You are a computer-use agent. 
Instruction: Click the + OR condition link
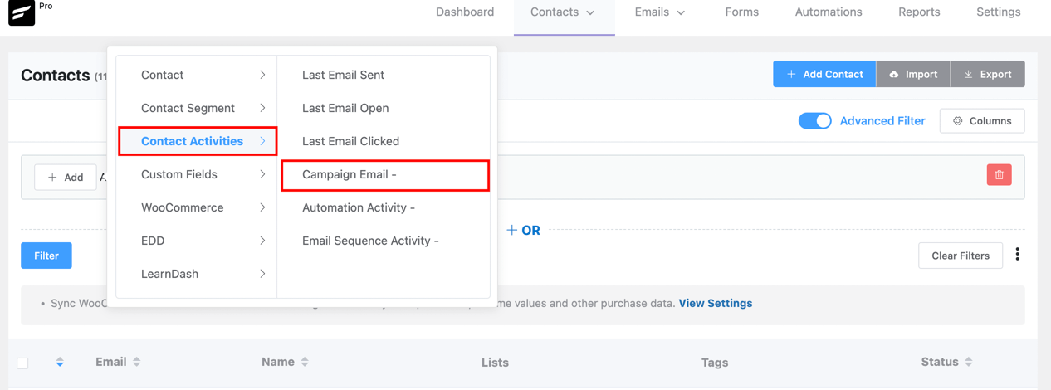[x=524, y=230]
